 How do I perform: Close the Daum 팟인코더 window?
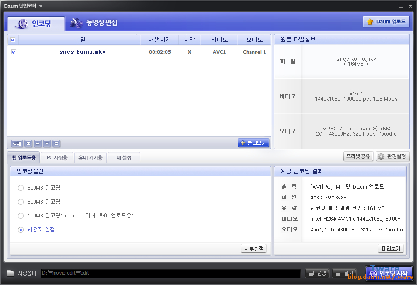(410, 6)
